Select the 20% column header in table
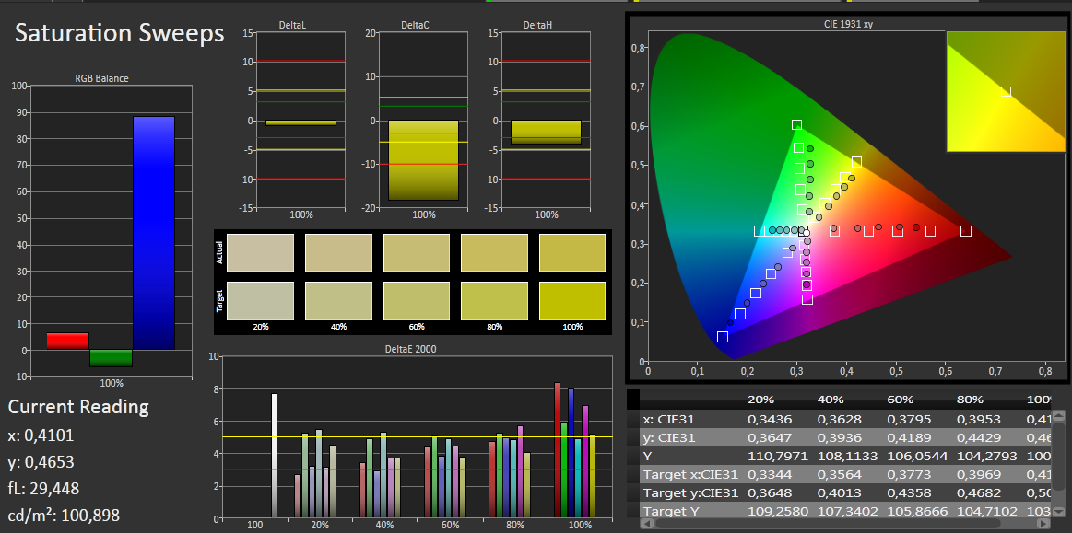Viewport: 1072px width, 533px height. (760, 400)
